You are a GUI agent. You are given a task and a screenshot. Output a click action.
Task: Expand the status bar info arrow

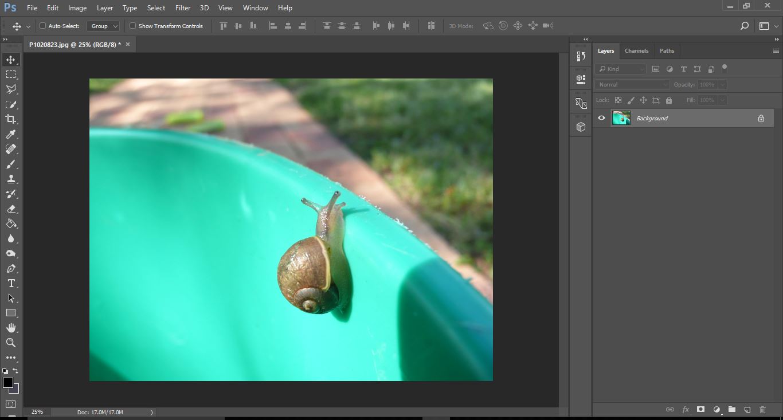[x=152, y=412]
